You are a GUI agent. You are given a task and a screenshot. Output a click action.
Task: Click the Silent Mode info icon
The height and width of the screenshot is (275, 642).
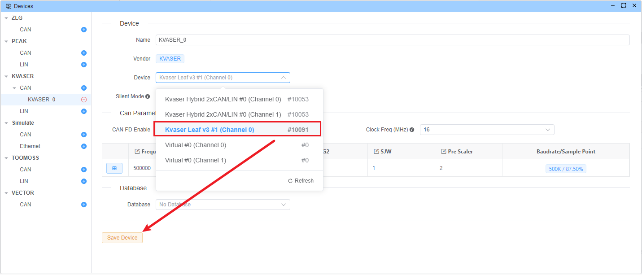[x=148, y=96]
